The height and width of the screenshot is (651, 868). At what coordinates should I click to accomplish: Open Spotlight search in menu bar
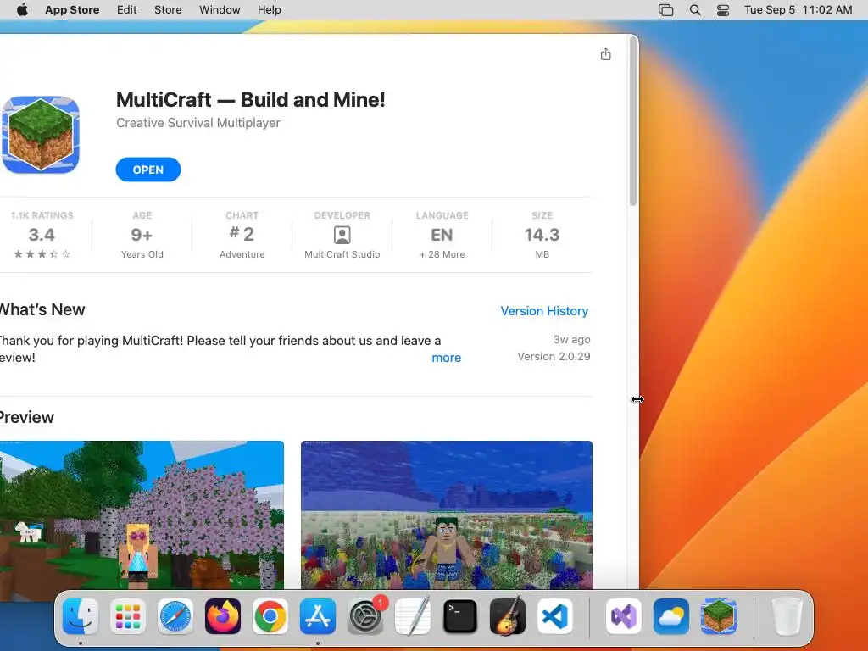695,10
